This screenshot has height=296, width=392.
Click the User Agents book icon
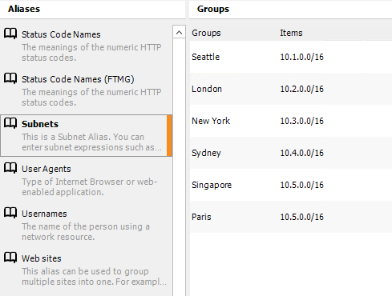(10, 168)
